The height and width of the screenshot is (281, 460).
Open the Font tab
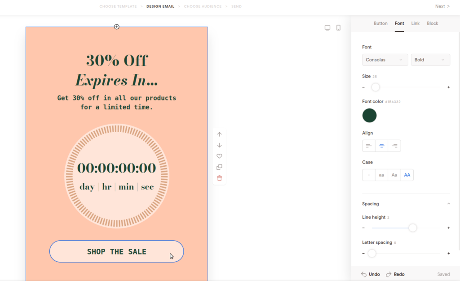399,23
